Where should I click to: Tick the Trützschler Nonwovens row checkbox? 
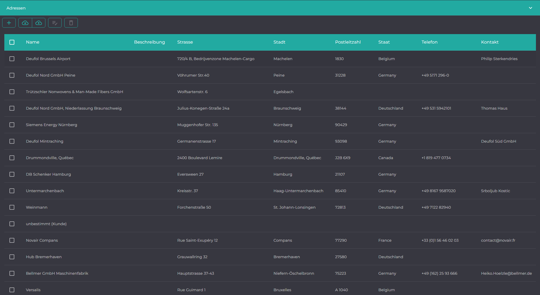click(x=12, y=92)
